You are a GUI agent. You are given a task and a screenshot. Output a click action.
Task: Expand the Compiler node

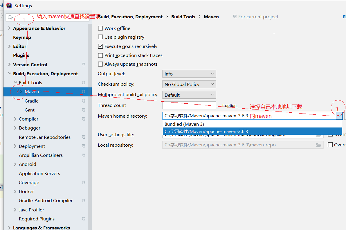[15, 119]
